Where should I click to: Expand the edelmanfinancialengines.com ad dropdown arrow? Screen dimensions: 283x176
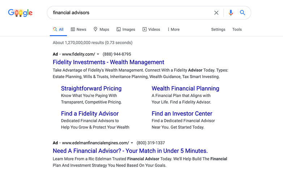click(x=132, y=143)
